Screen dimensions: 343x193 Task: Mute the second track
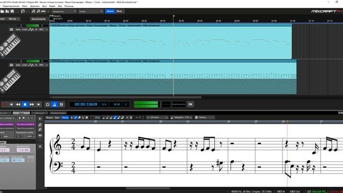click(18, 65)
